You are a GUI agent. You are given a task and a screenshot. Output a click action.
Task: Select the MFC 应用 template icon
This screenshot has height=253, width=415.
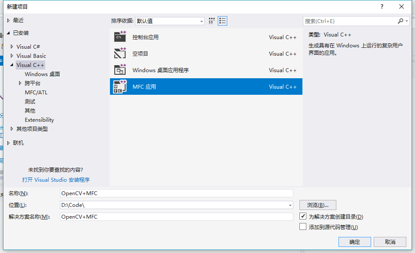pyautogui.click(x=120, y=87)
